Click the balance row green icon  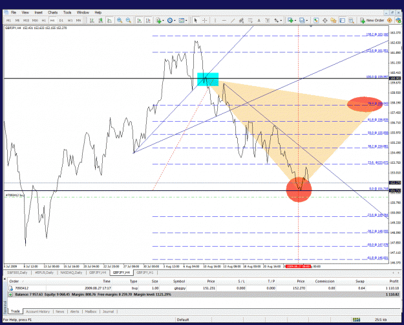(10, 295)
